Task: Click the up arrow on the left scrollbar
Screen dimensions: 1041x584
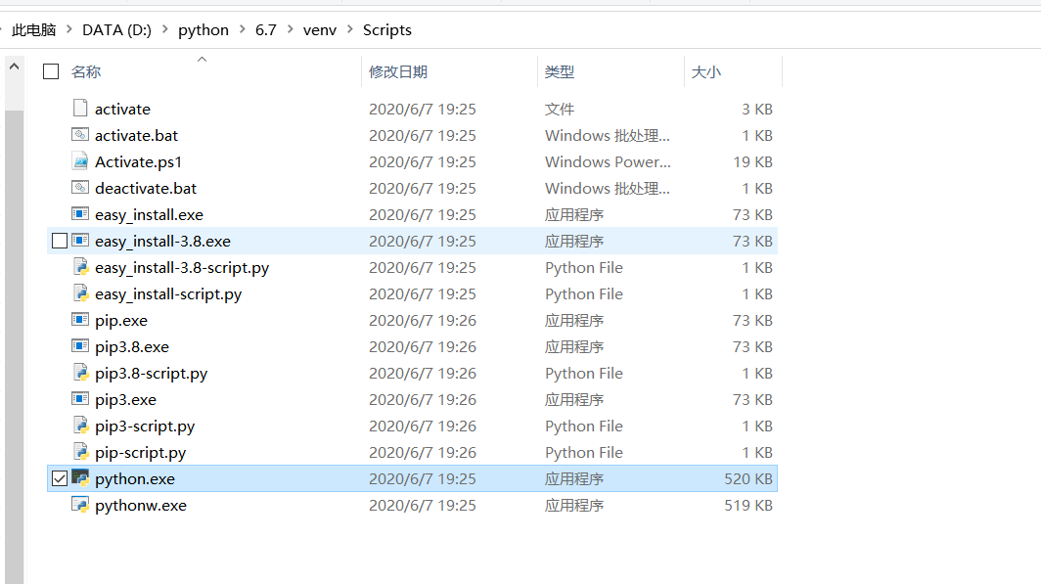Action: 13,66
